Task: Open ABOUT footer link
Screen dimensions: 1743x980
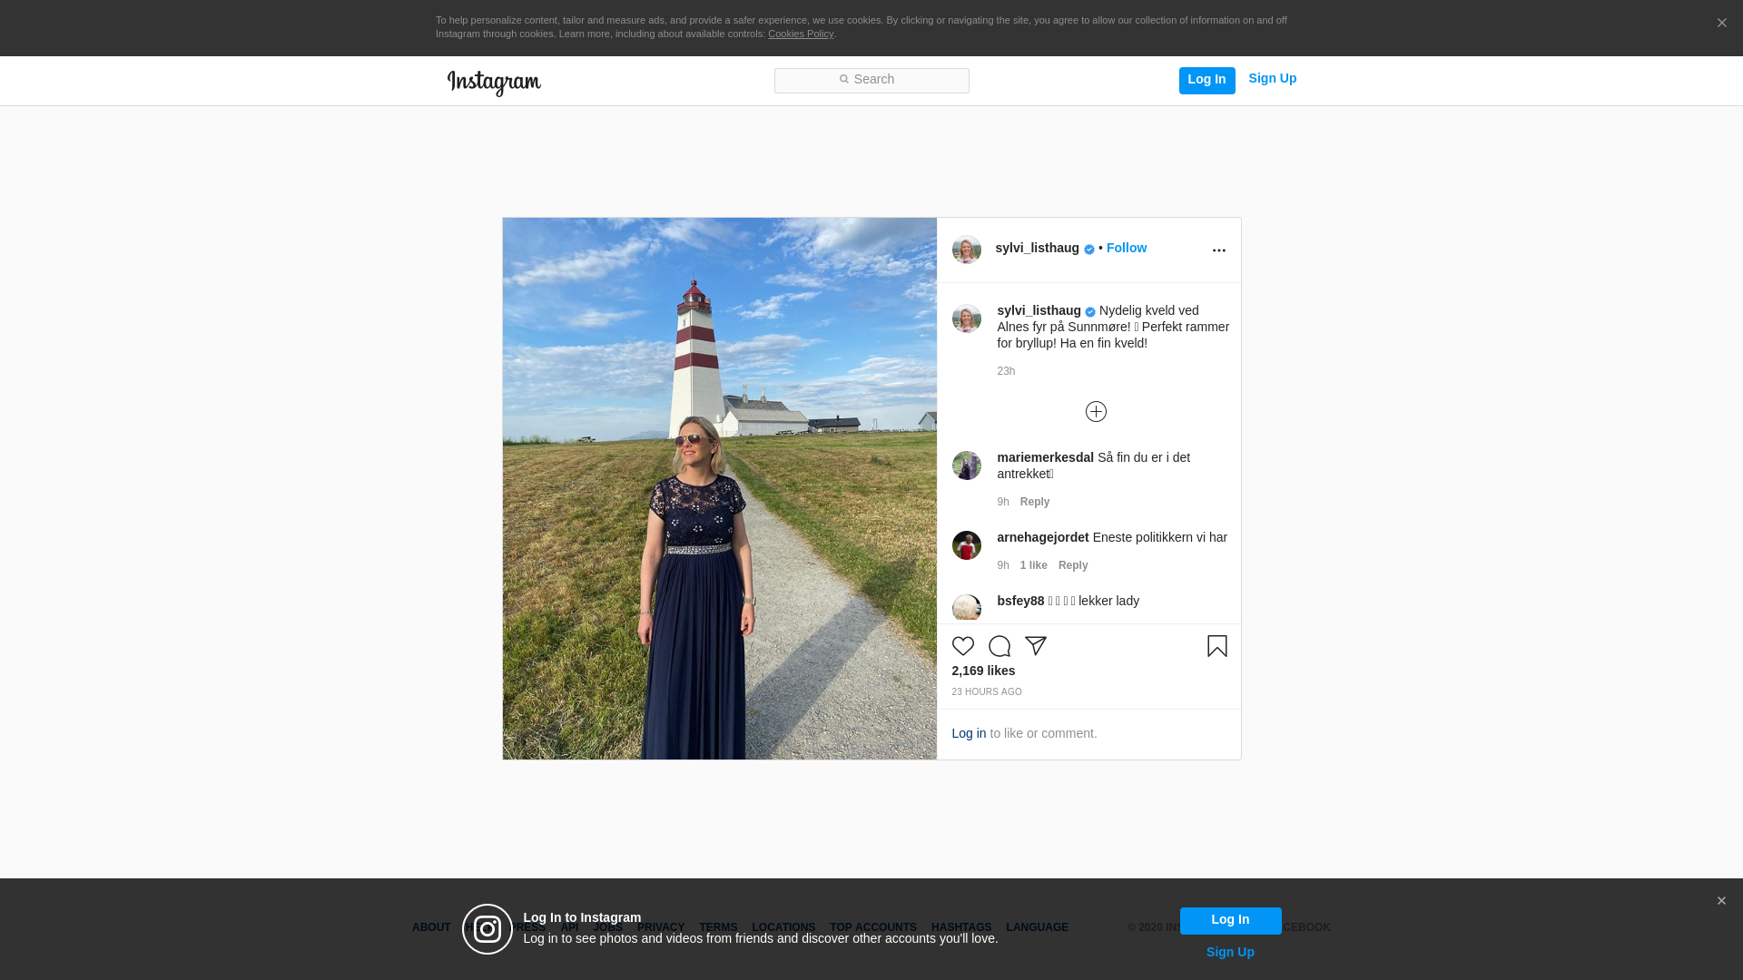Action: tap(430, 927)
